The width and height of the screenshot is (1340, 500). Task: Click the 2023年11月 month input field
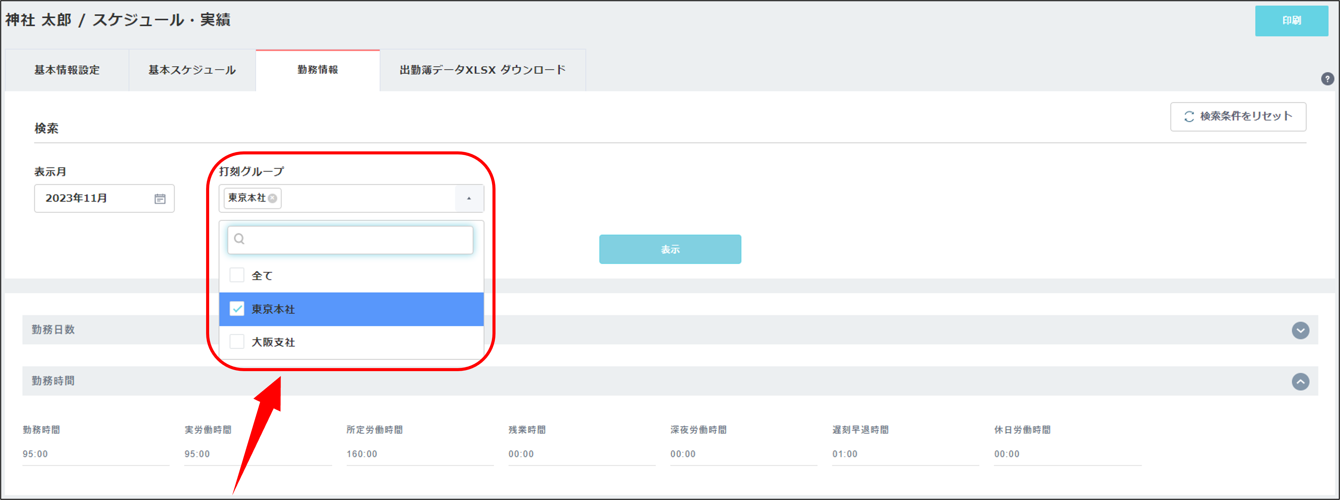[x=94, y=198]
